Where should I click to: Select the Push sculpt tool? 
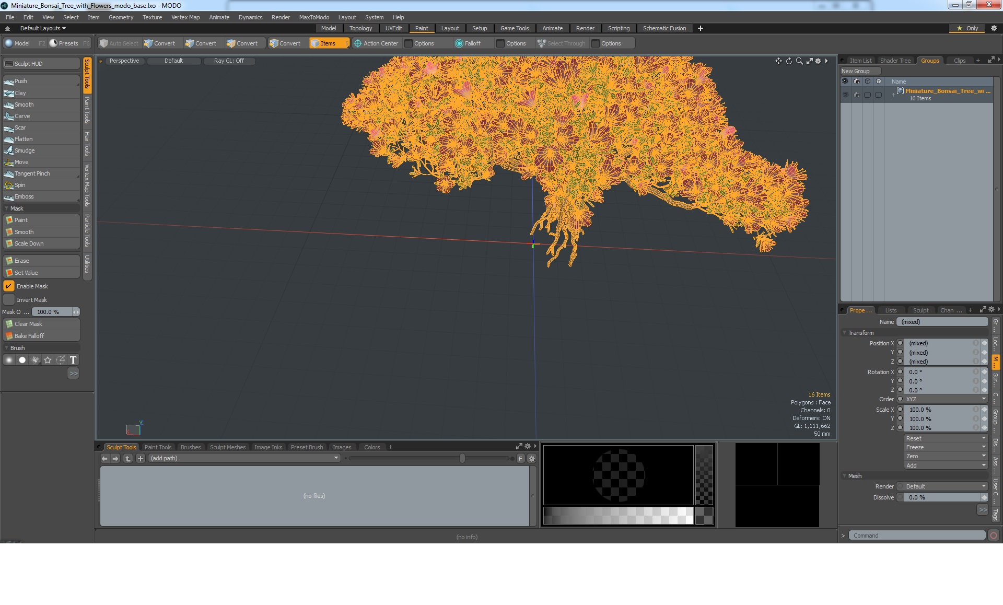[41, 81]
